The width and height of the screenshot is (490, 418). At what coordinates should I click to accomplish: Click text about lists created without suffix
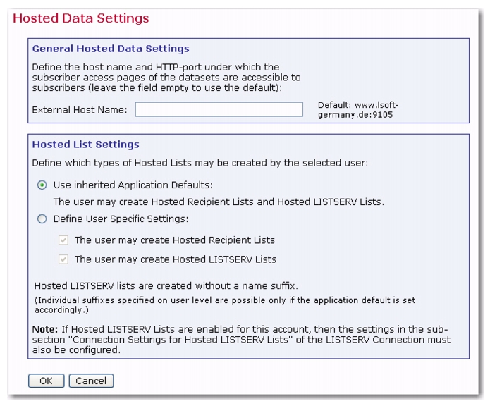pos(166,286)
